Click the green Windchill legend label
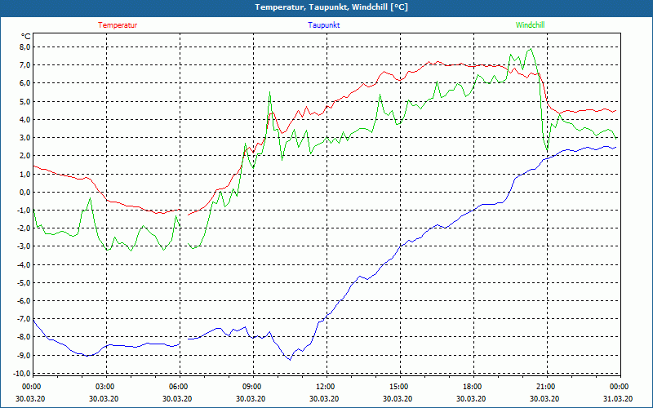The height and width of the screenshot is (408, 653). click(x=530, y=25)
